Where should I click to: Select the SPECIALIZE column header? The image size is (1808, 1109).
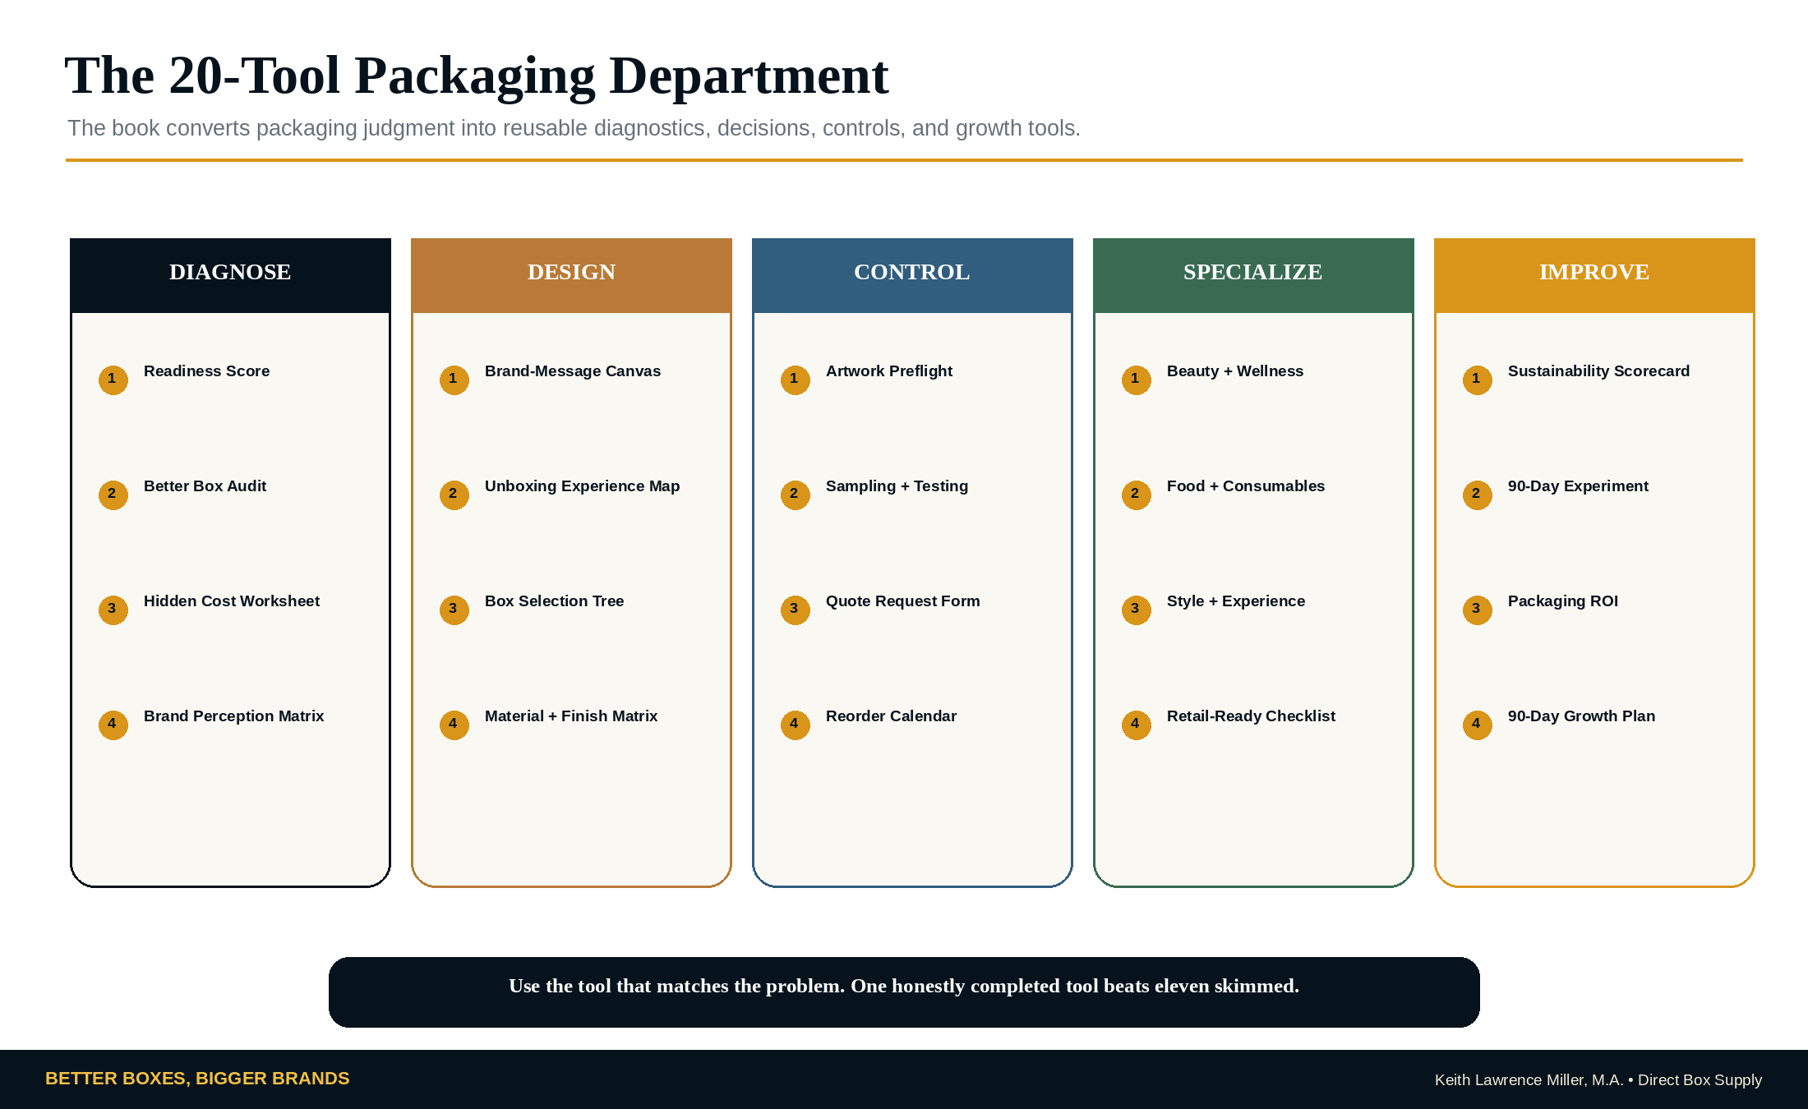tap(1253, 275)
